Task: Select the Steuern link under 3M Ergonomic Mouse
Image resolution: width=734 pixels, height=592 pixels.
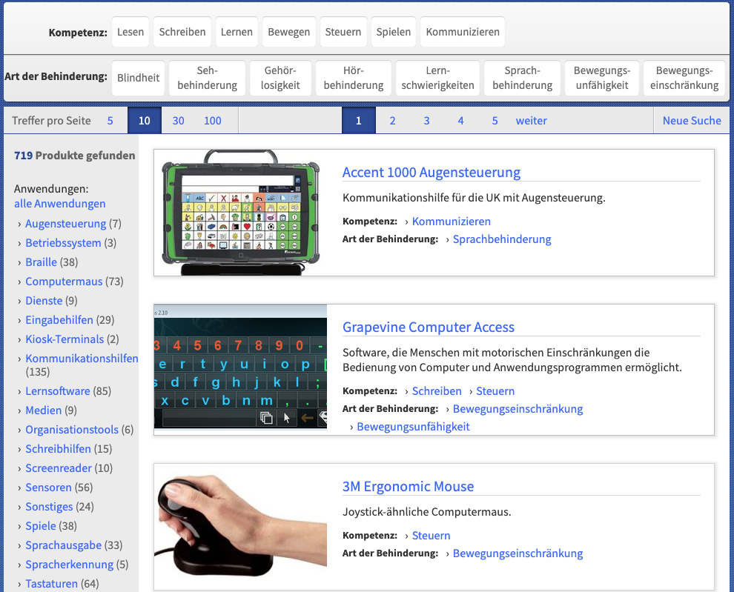Action: point(431,535)
